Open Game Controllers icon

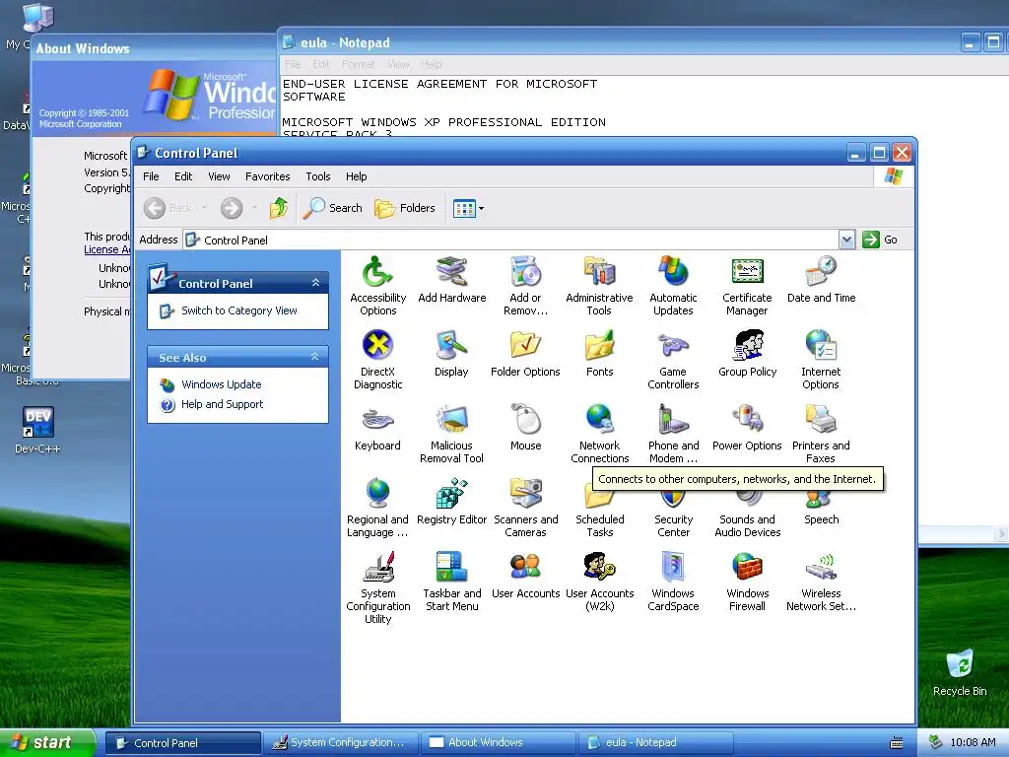pyautogui.click(x=673, y=345)
